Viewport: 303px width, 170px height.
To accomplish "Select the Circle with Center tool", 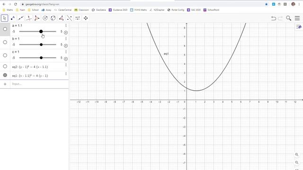I will [45, 18].
